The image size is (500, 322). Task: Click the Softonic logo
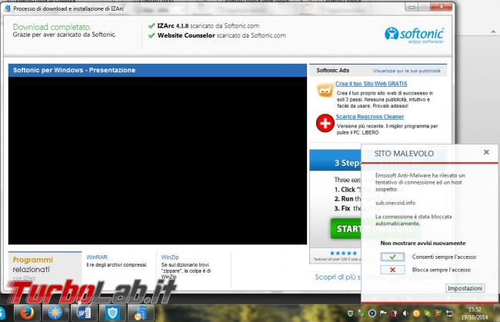[414, 35]
